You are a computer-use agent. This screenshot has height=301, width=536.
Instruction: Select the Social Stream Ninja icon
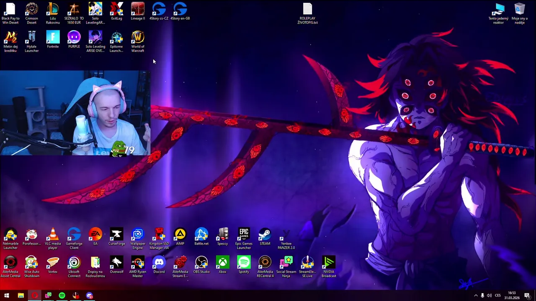tap(286, 267)
